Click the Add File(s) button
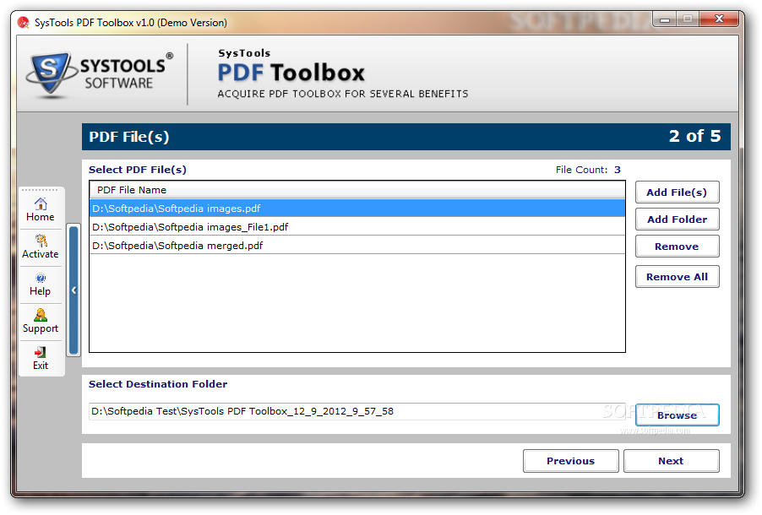This screenshot has width=762, height=515. (677, 192)
